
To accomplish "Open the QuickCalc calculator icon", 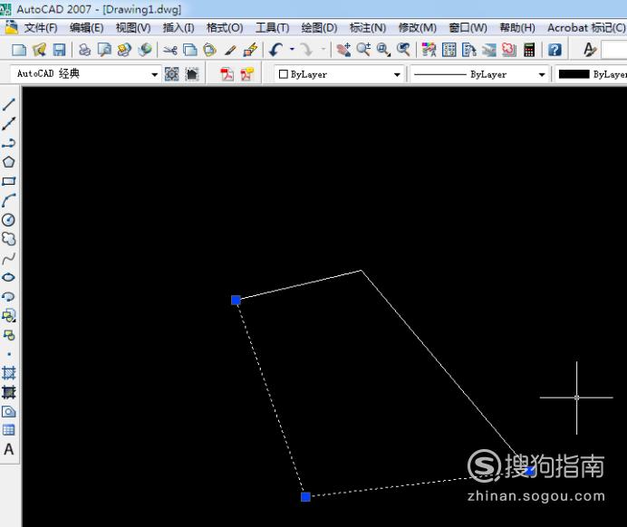I will 529,50.
